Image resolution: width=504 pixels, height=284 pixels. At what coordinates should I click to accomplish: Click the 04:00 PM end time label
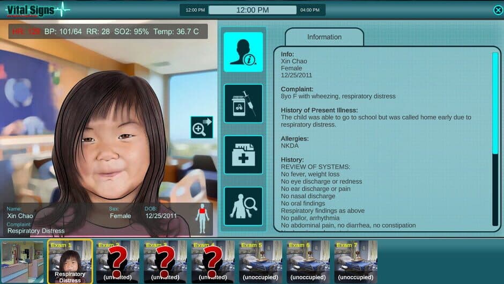coord(310,10)
